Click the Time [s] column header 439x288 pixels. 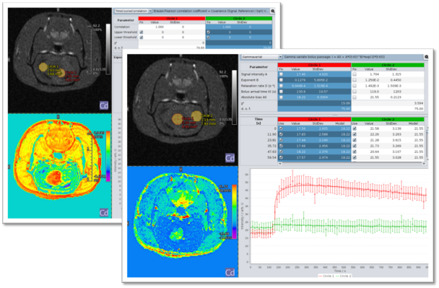pyautogui.click(x=258, y=121)
